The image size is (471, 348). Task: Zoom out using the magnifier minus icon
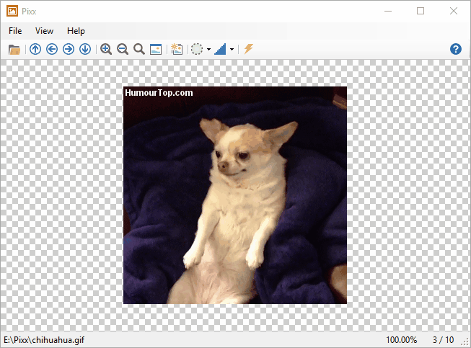click(123, 49)
